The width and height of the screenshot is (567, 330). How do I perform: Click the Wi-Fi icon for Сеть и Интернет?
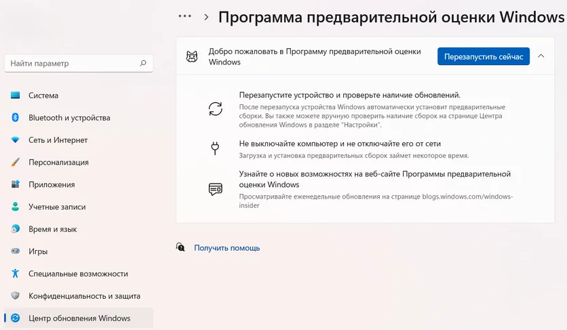tap(15, 140)
